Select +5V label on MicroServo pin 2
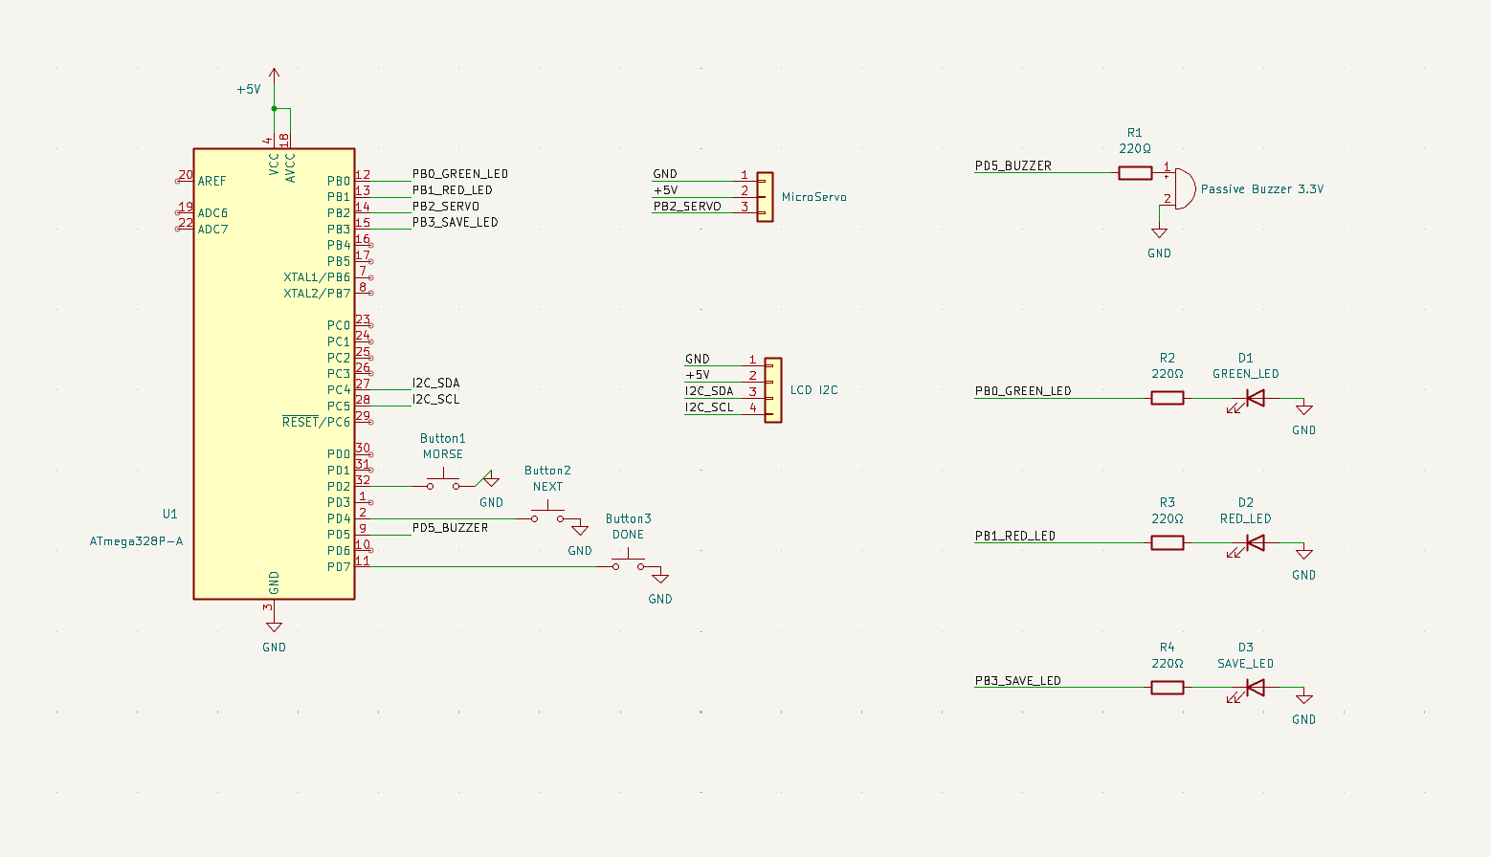 click(x=665, y=190)
